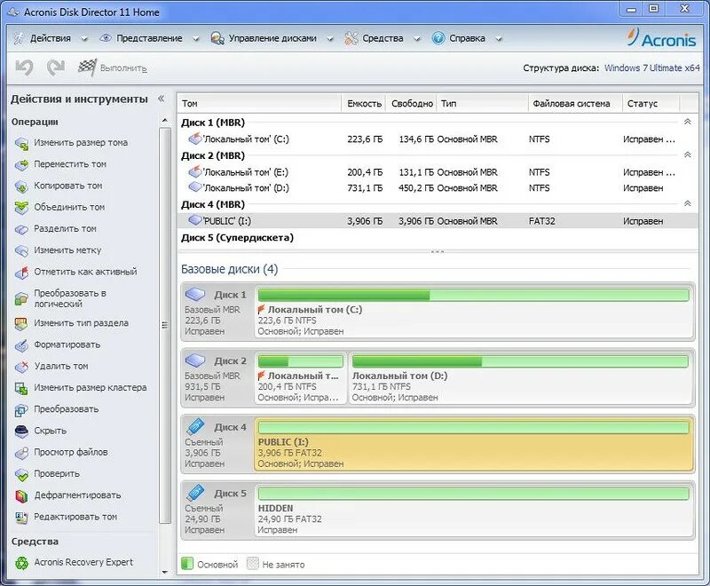Open the Представление menu
Screen dimensions: 710x586
[149, 38]
